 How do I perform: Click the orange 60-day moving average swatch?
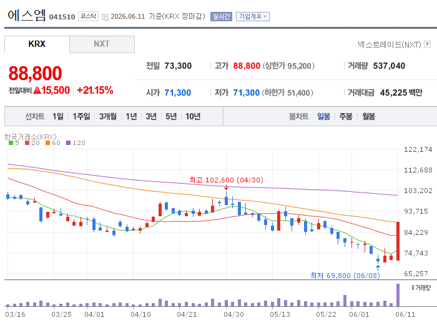pos(47,143)
